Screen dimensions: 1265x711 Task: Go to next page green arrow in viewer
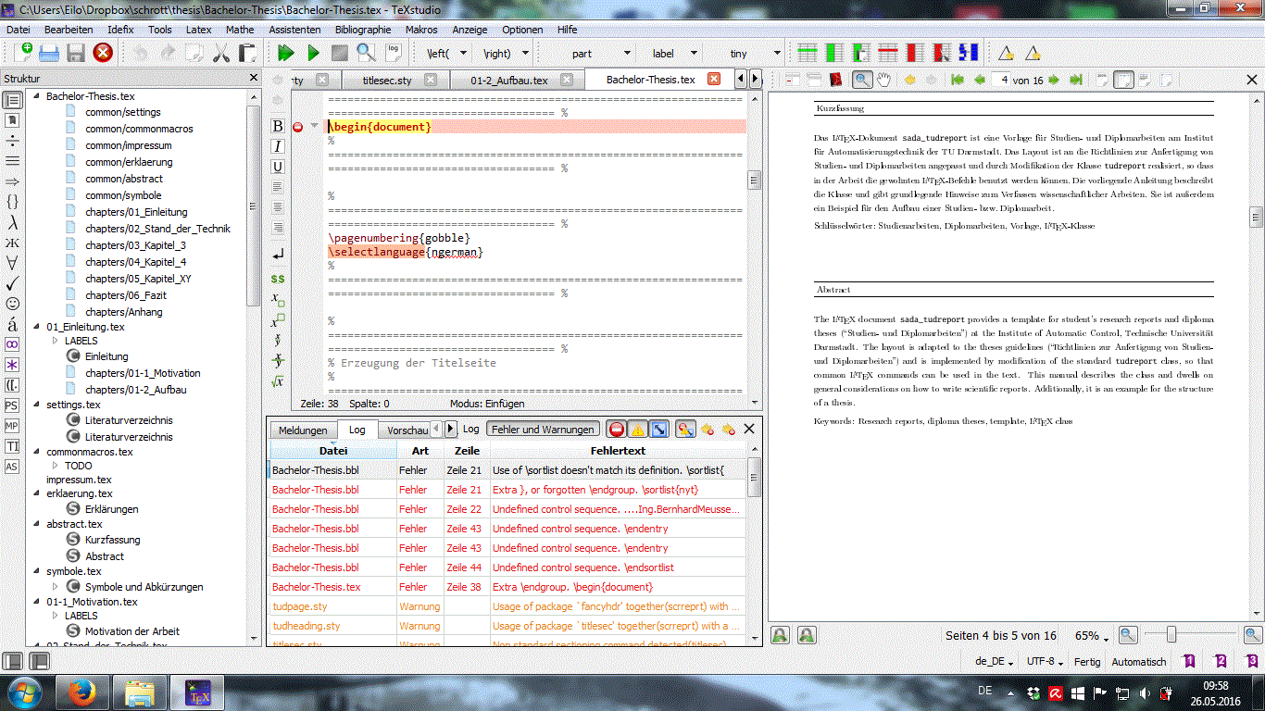point(1054,80)
